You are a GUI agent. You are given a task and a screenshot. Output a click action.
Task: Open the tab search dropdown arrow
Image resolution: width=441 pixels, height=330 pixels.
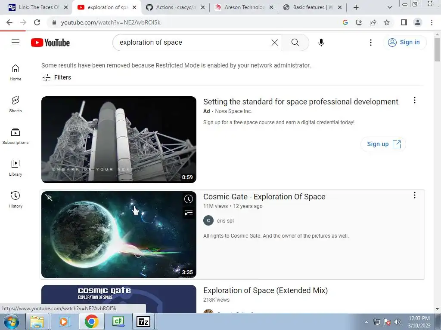(x=389, y=7)
